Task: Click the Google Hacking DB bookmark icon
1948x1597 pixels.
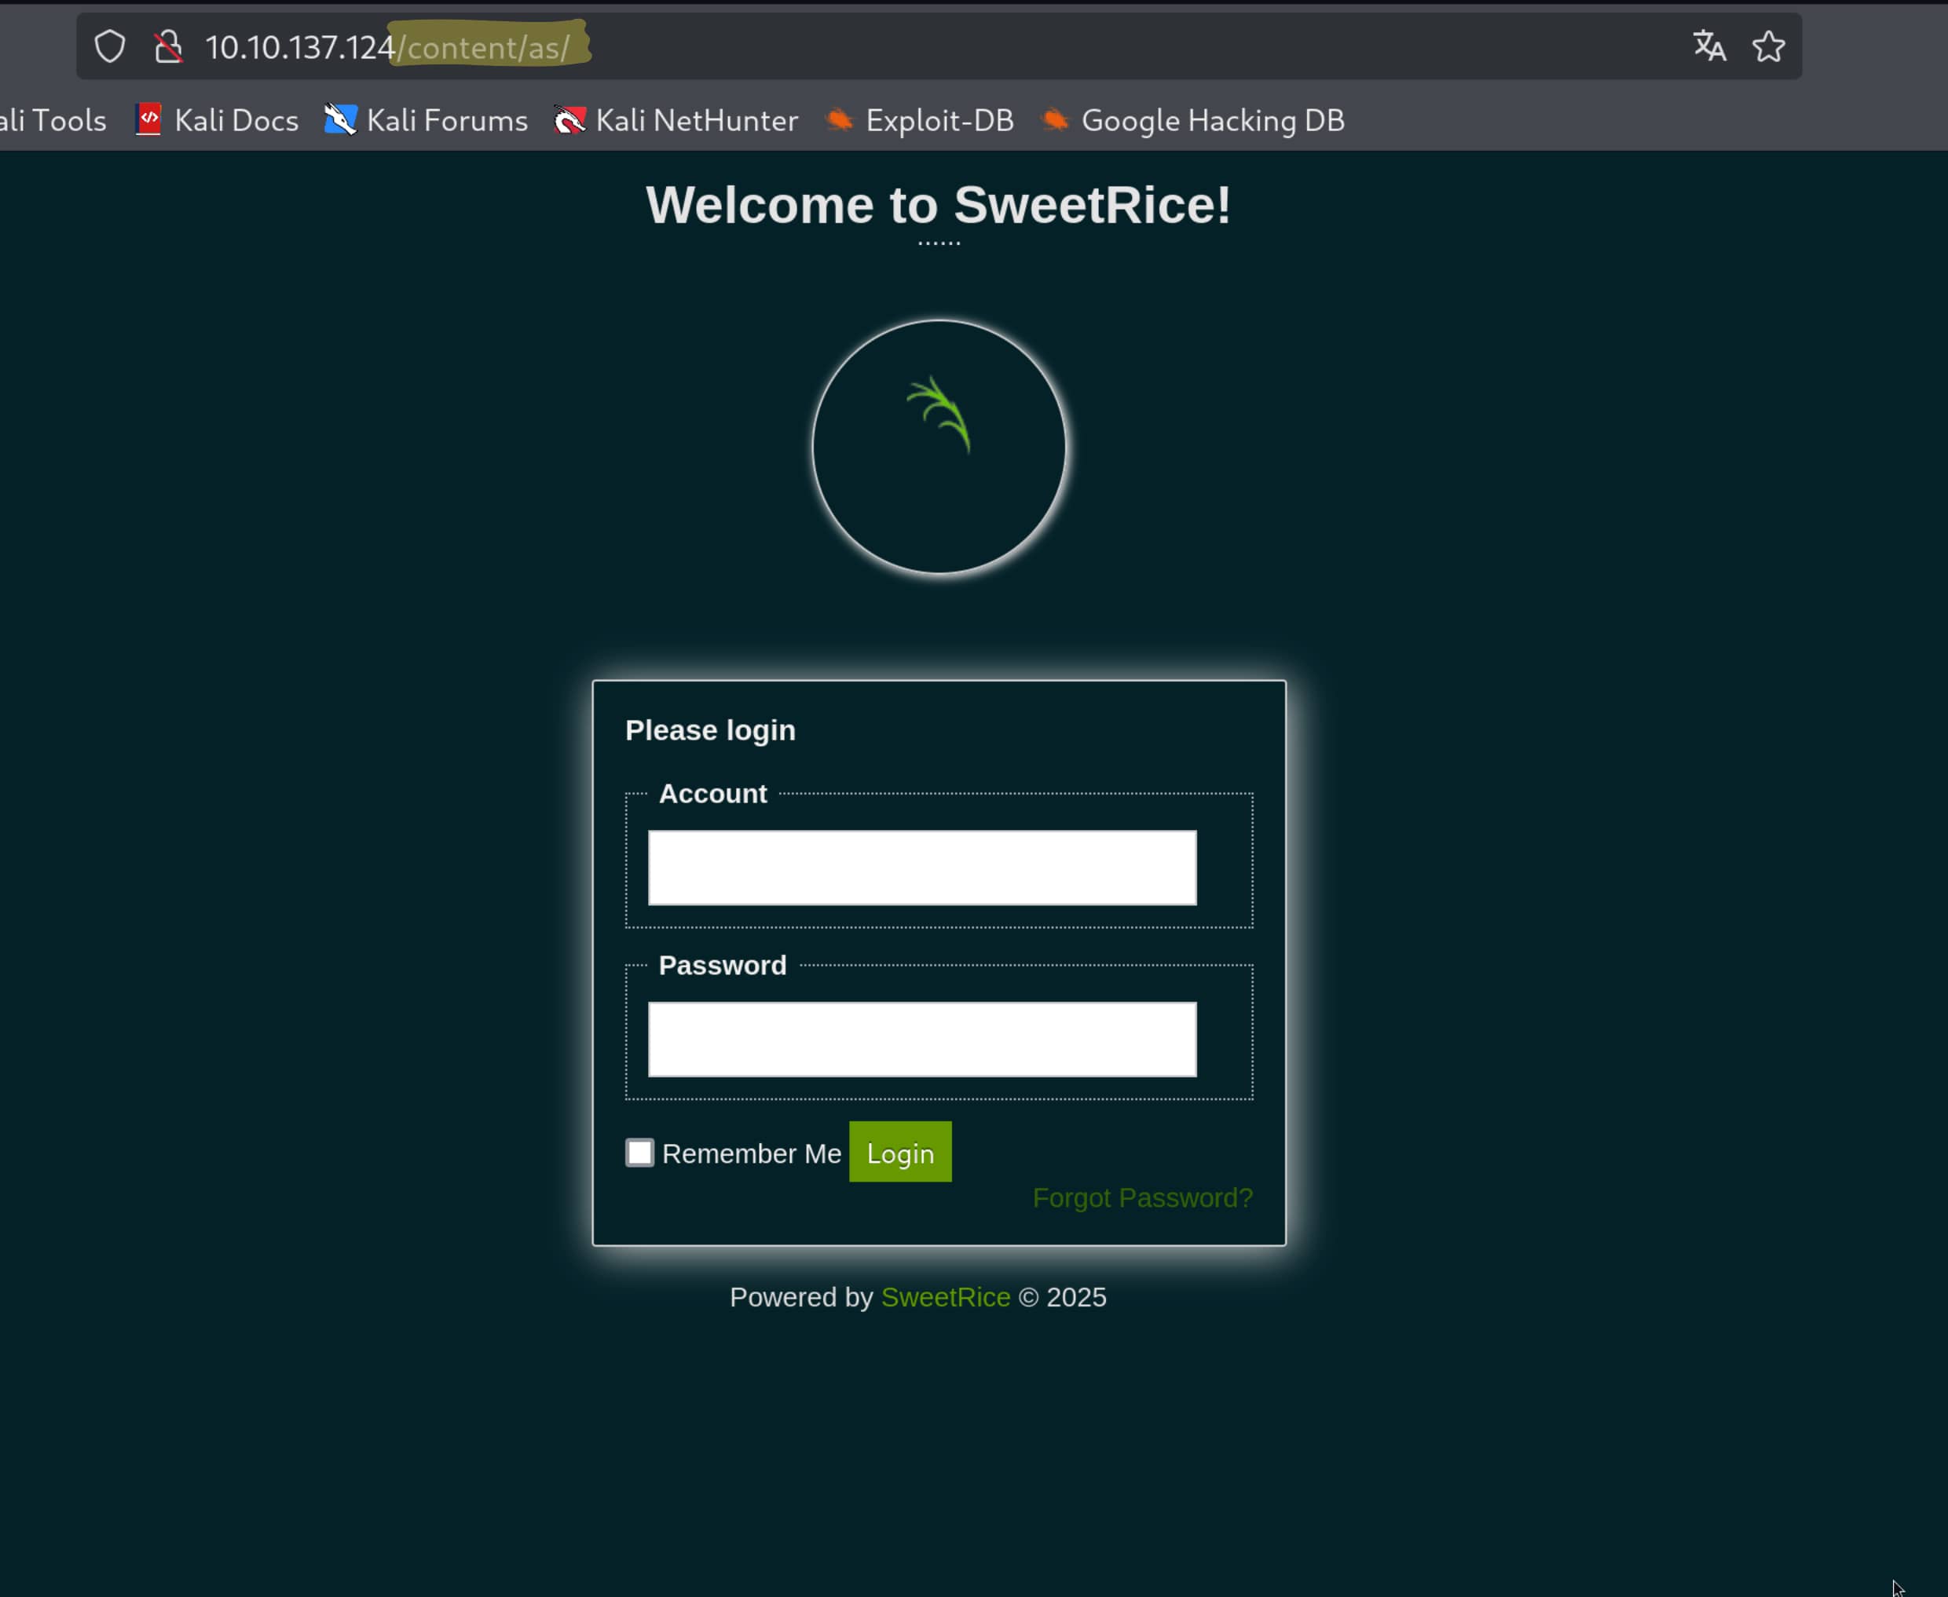Action: pyautogui.click(x=1055, y=119)
